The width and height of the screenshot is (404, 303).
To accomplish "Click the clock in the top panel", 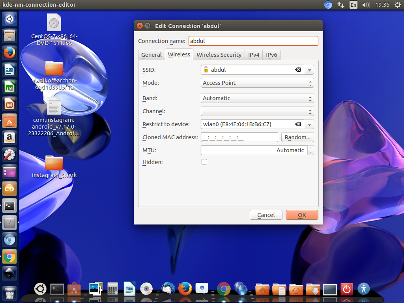I will (382, 5).
